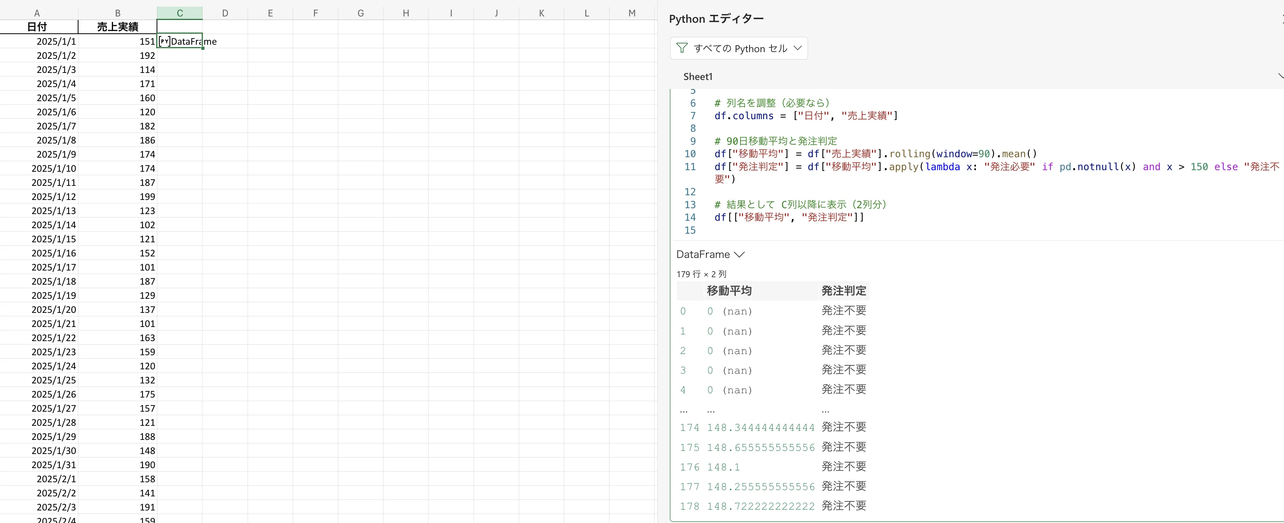This screenshot has width=1284, height=523.
Task: Click code line 10 with rolling window=90
Action: pyautogui.click(x=875, y=154)
